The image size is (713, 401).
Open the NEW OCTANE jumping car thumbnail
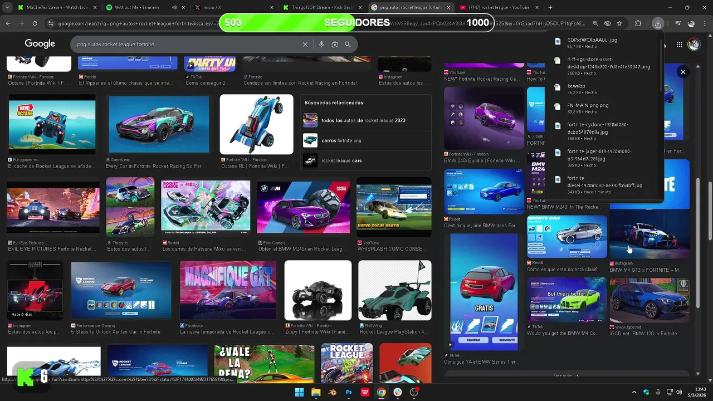[x=52, y=124]
